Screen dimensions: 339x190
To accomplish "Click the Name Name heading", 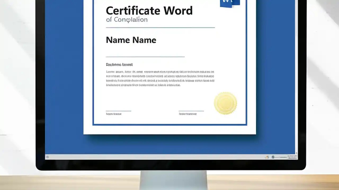I will [131, 40].
